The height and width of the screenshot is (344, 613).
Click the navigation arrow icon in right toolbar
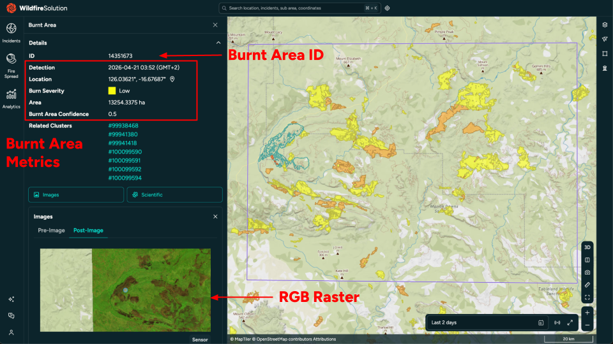coord(605,39)
